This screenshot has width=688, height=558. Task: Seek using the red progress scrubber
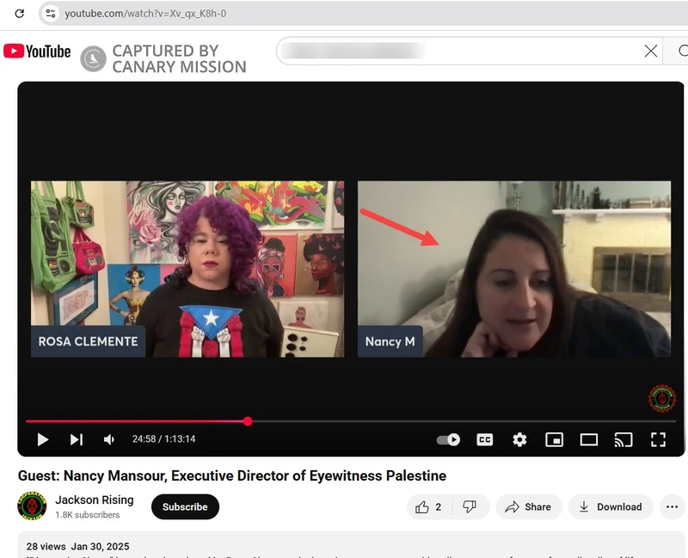(248, 421)
